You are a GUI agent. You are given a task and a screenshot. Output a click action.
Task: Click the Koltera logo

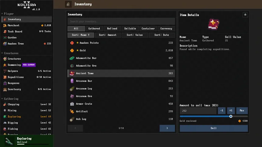(27, 5)
